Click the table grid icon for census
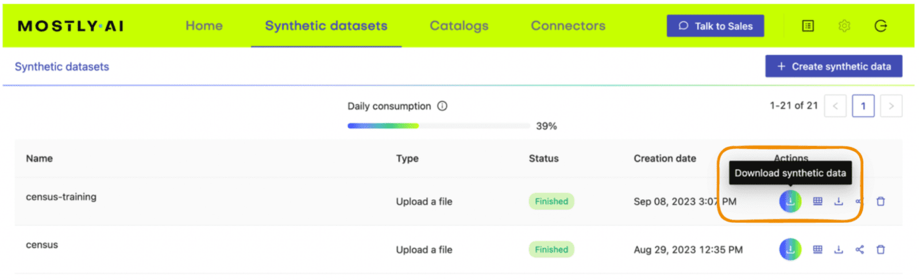The width and height of the screenshot is (919, 280). click(817, 250)
